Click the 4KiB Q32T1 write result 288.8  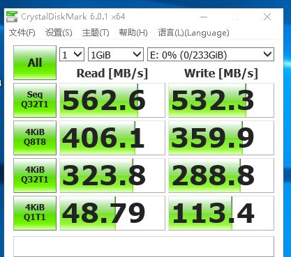coord(221,176)
